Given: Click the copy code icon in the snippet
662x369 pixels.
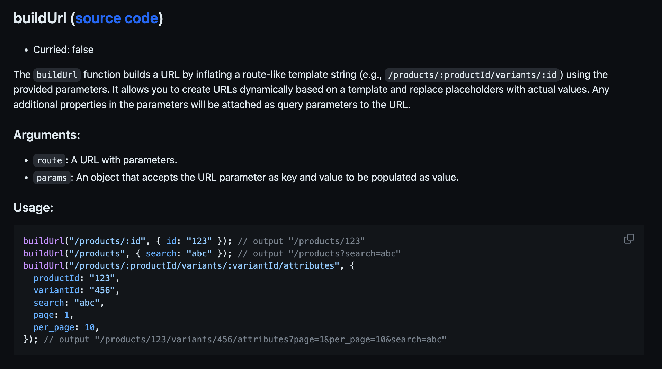Looking at the screenshot, I should (629, 239).
